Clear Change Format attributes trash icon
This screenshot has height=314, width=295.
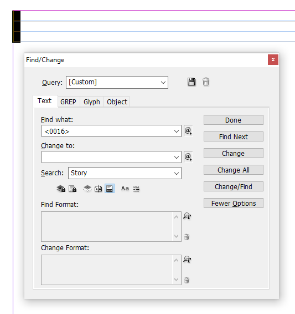click(187, 280)
